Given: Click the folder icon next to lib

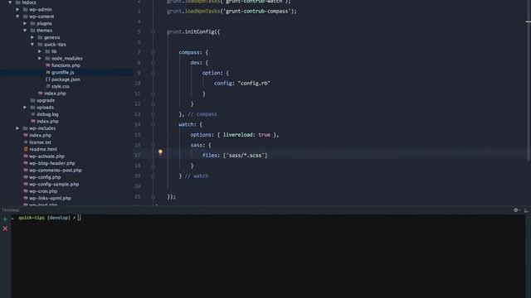Looking at the screenshot, I should (x=48, y=51).
